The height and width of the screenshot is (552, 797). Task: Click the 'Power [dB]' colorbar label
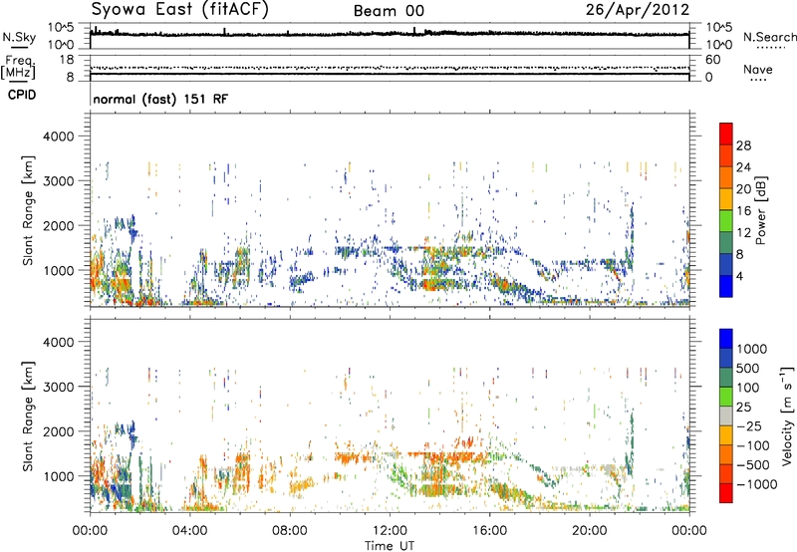761,210
